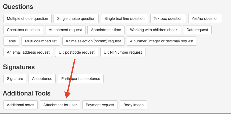Insert a Checkbox question
The image size is (231, 114).
coord(23,30)
